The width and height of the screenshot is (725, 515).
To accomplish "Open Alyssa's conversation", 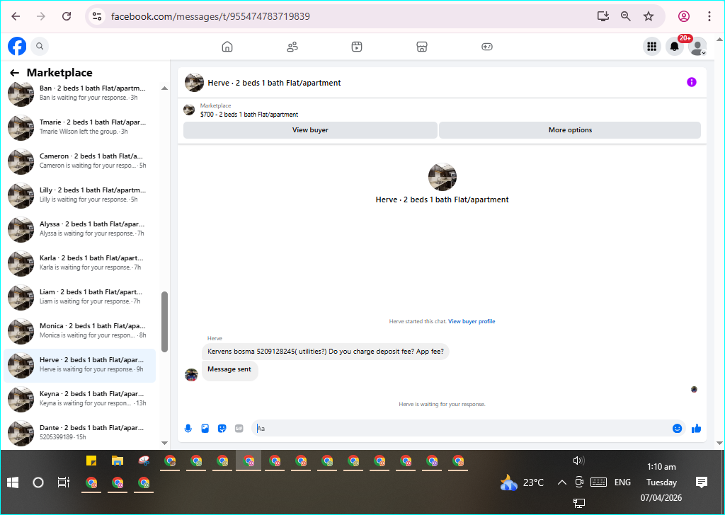I will pyautogui.click(x=80, y=229).
